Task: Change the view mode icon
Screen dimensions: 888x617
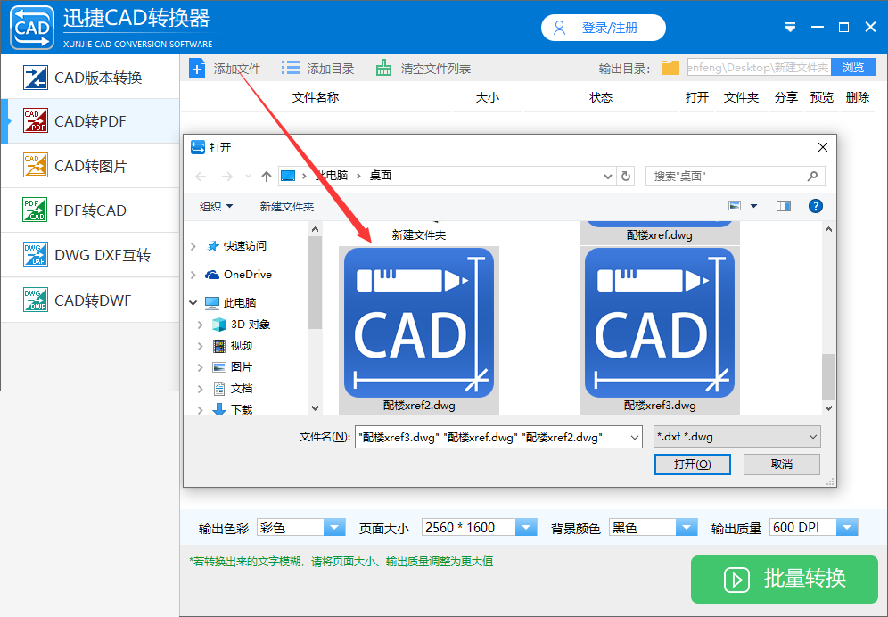Action: pos(735,206)
